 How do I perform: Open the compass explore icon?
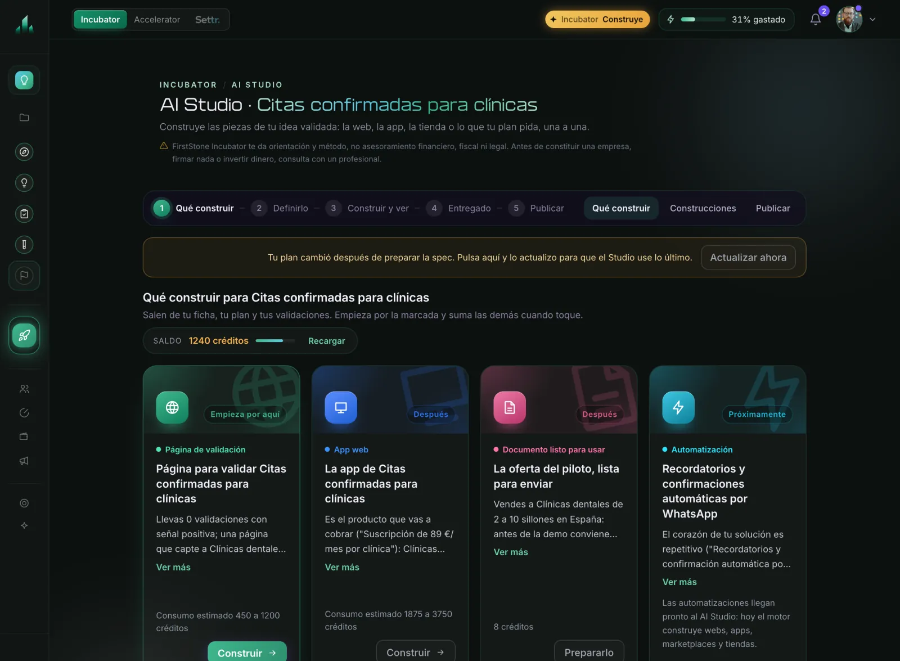24,152
